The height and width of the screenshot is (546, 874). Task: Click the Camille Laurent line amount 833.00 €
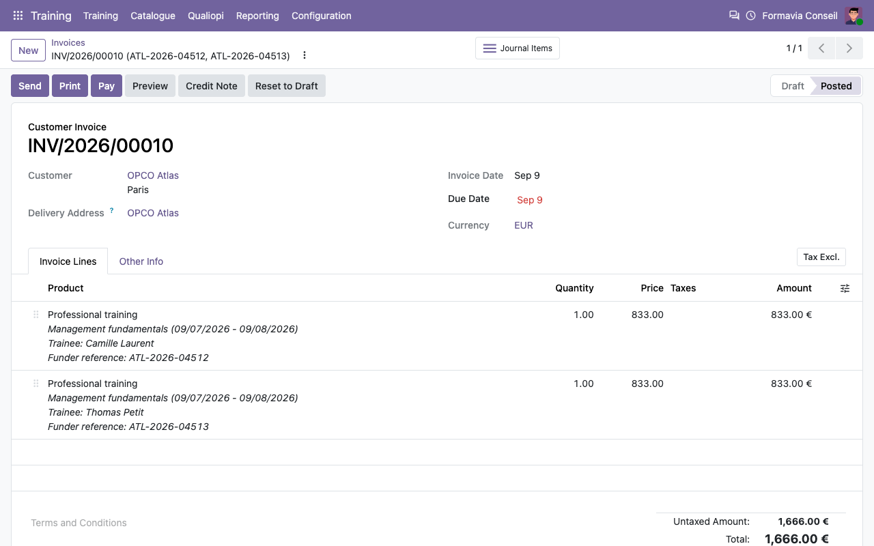coord(791,315)
